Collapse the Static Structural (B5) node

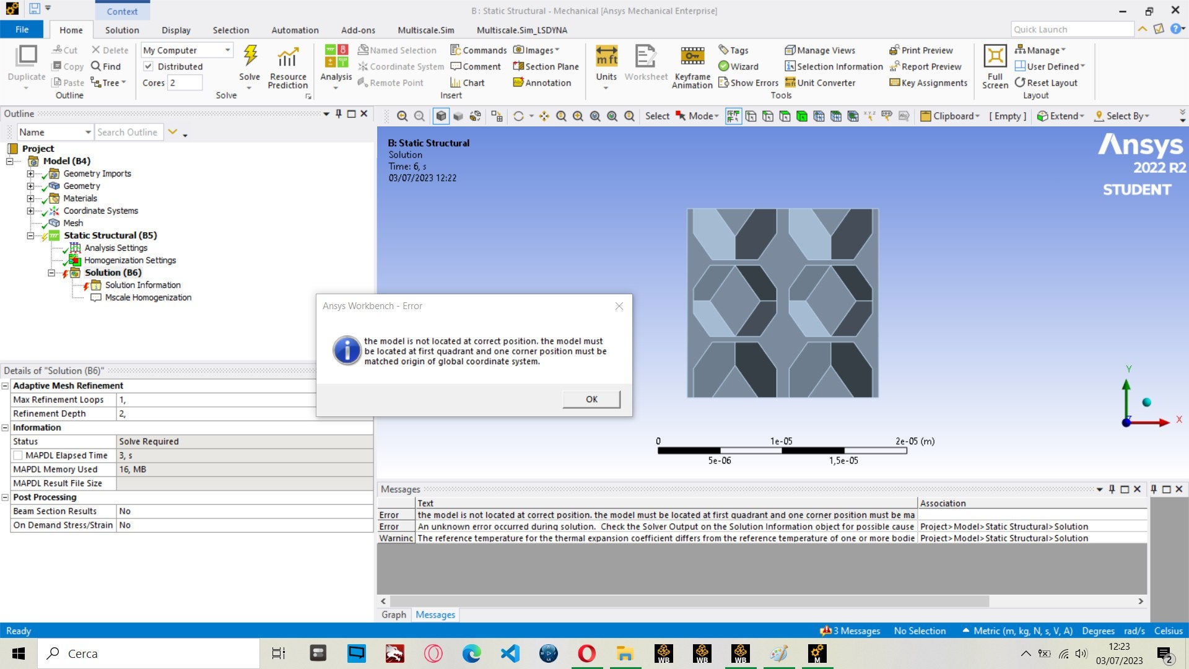tap(30, 235)
